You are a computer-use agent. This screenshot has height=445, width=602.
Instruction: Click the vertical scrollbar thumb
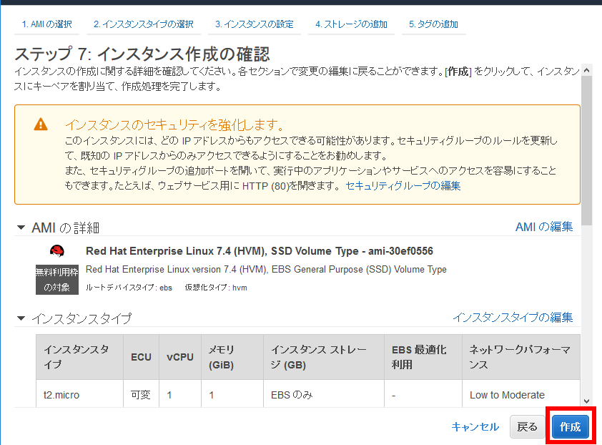pos(586,151)
